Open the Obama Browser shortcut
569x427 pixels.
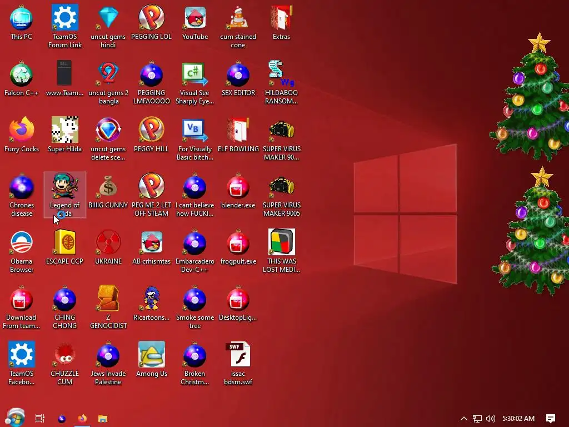point(22,251)
